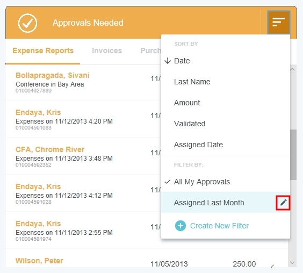
Task: Switch to the Invoices tab
Action: tap(107, 51)
